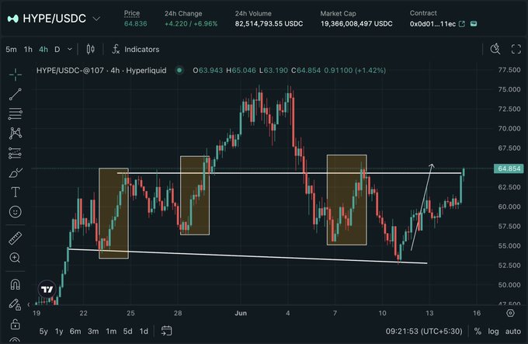The height and width of the screenshot is (344, 528).
Task: Set the date range to 6m
Action: pyautogui.click(x=75, y=332)
